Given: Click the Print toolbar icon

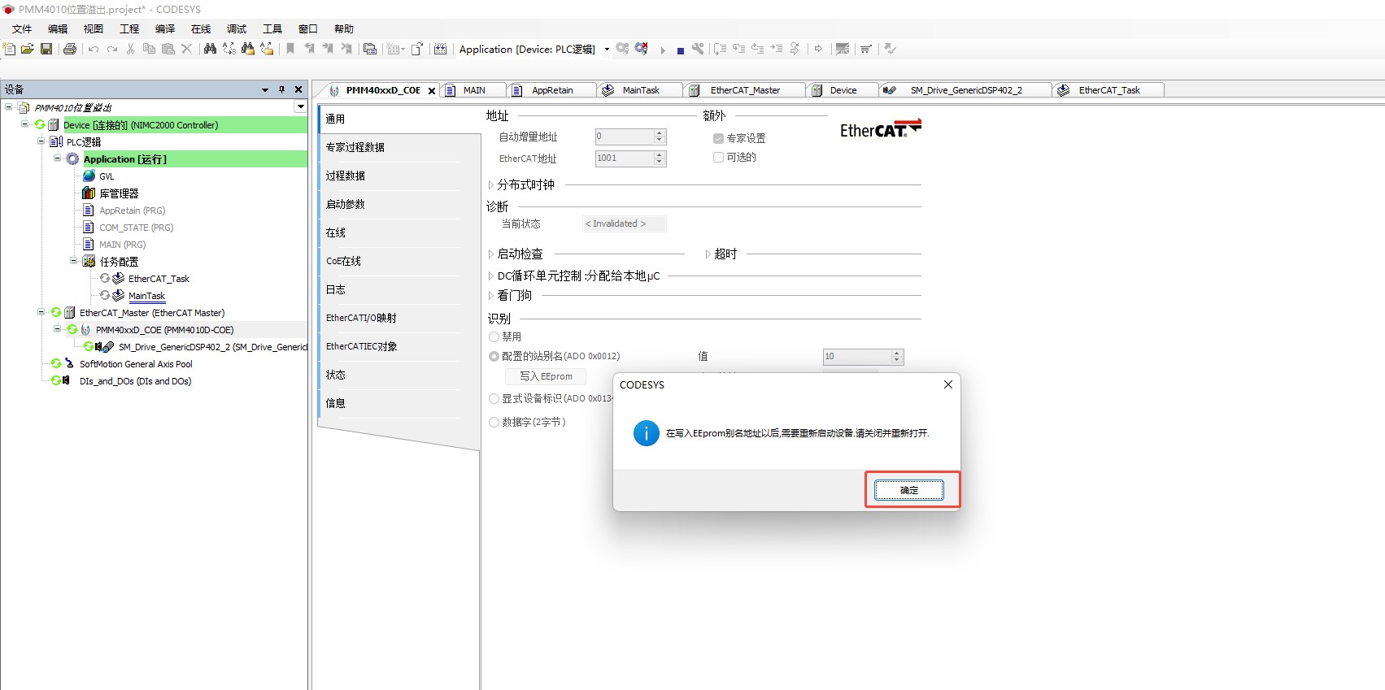Looking at the screenshot, I should pos(70,49).
